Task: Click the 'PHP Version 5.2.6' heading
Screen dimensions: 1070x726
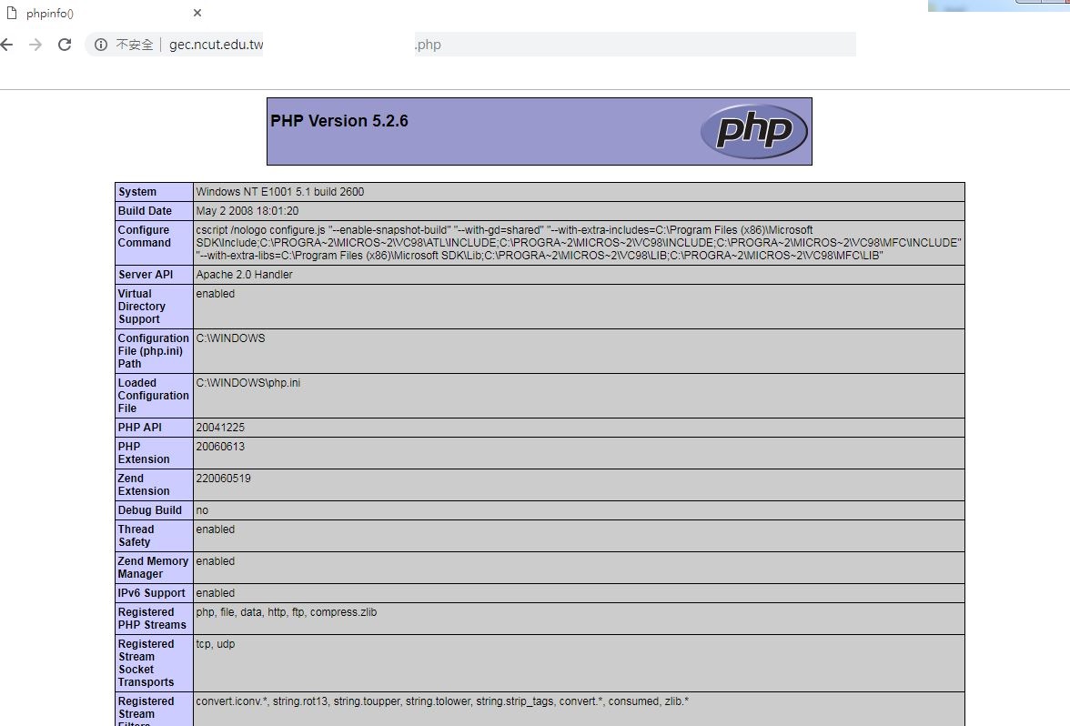Action: (339, 121)
